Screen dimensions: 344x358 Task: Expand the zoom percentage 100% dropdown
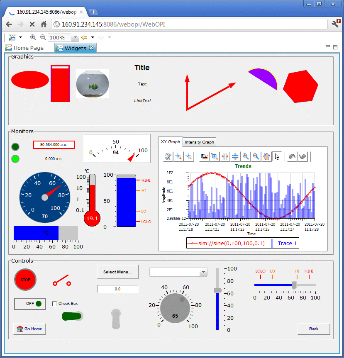(75, 38)
